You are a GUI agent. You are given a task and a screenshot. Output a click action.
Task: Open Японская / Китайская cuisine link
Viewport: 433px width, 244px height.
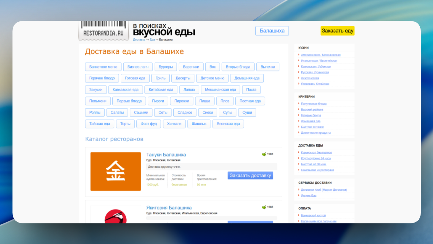click(x=315, y=84)
